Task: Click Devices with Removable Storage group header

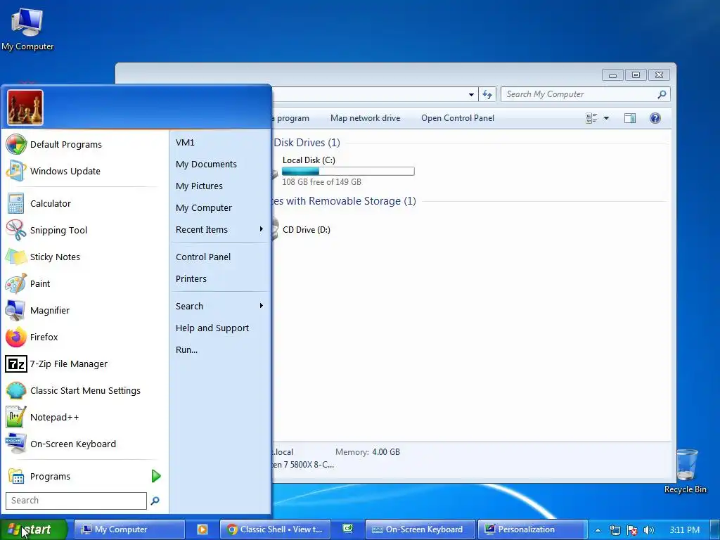Action: click(345, 201)
